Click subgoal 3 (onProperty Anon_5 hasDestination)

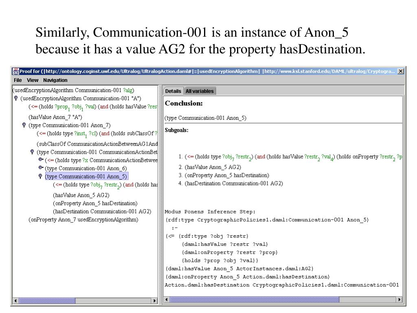click(x=227, y=175)
